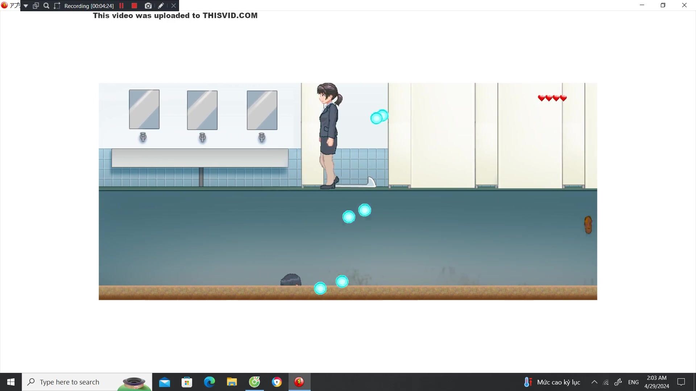
Task: Open Chrome from the taskbar
Action: pyautogui.click(x=277, y=382)
